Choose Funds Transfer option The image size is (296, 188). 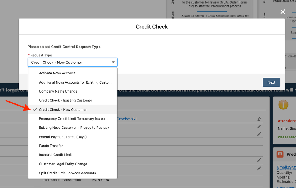click(x=73, y=146)
